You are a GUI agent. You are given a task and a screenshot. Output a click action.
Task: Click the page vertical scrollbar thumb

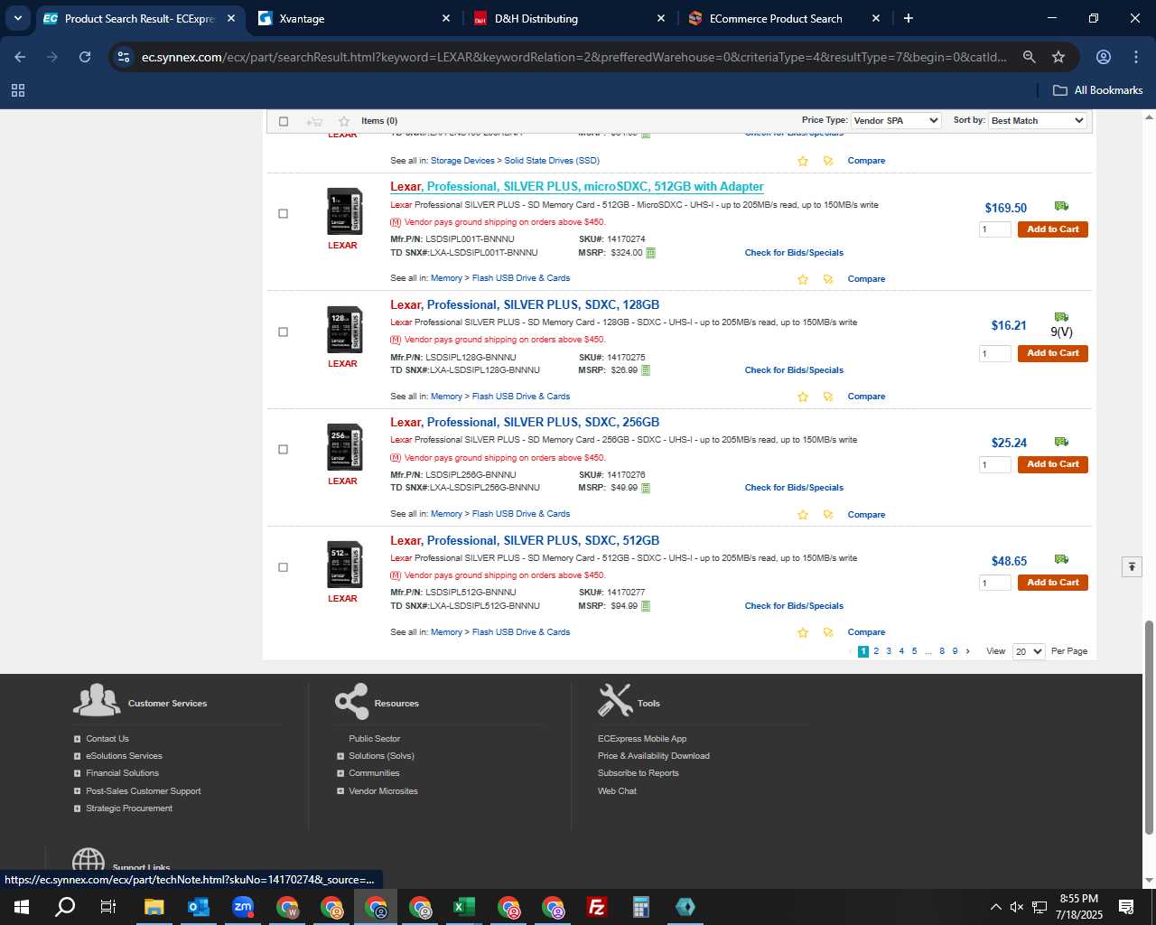1149,727
